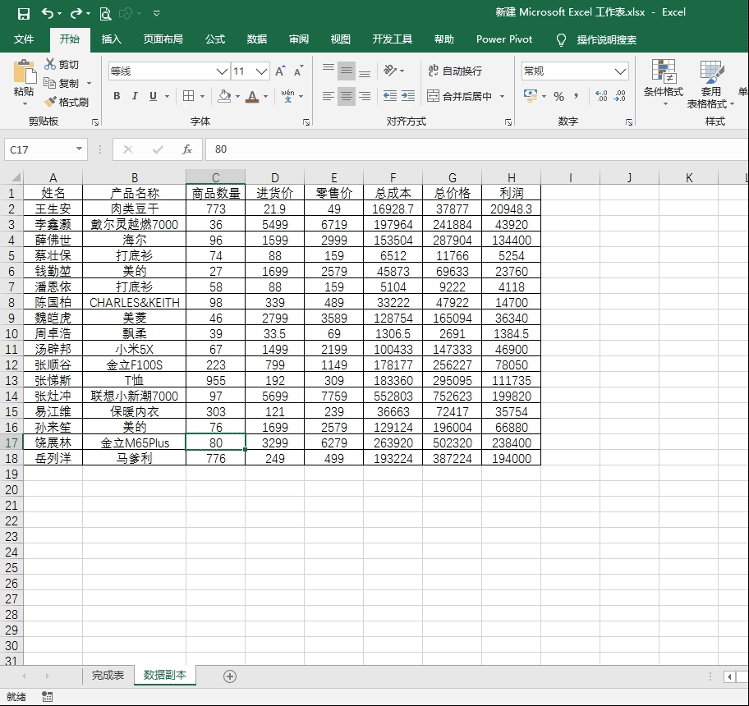
Task: Switch to the 数据 ribbon tab
Action: [256, 39]
